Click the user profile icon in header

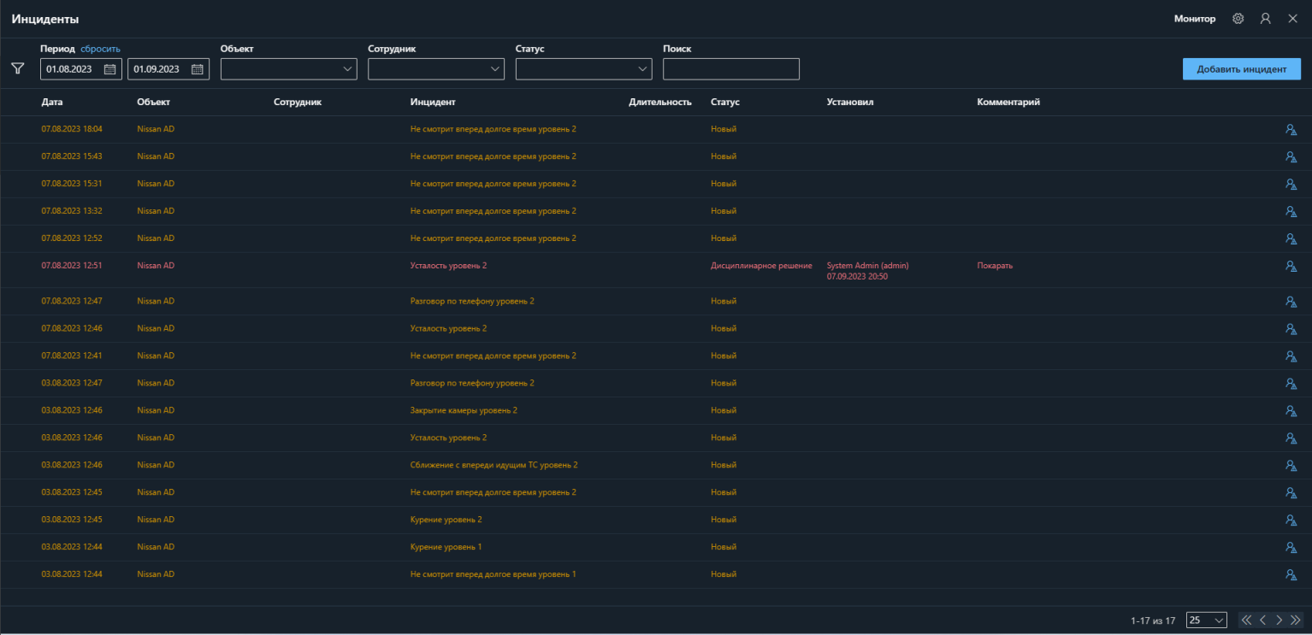1265,19
